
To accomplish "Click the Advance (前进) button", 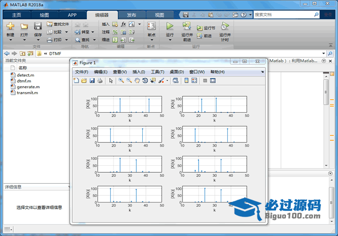I will 204,36.
